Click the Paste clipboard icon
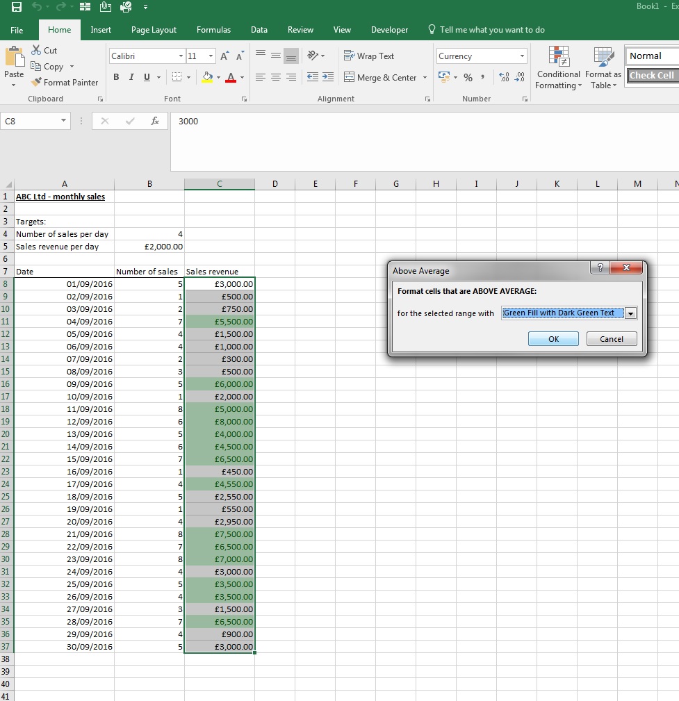679x701 pixels. 15,57
